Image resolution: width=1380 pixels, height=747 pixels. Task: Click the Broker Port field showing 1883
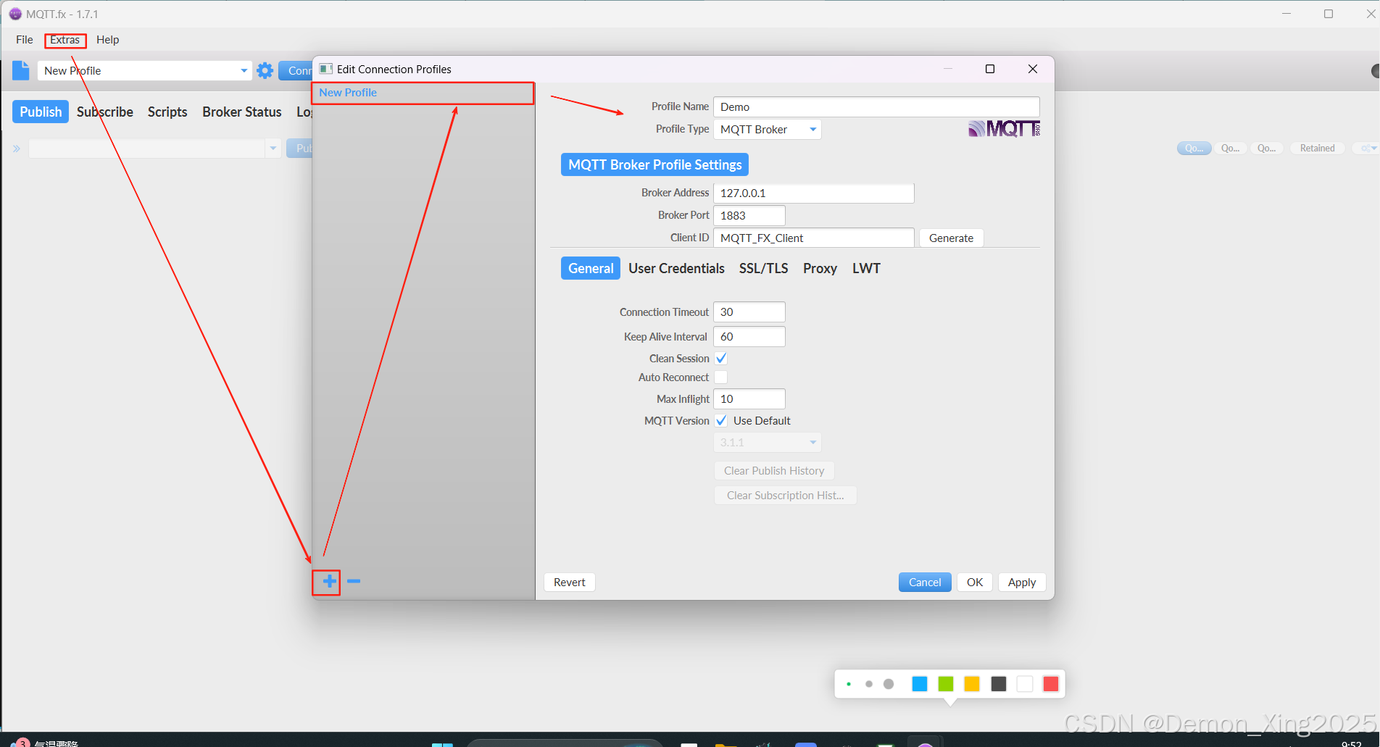(749, 216)
